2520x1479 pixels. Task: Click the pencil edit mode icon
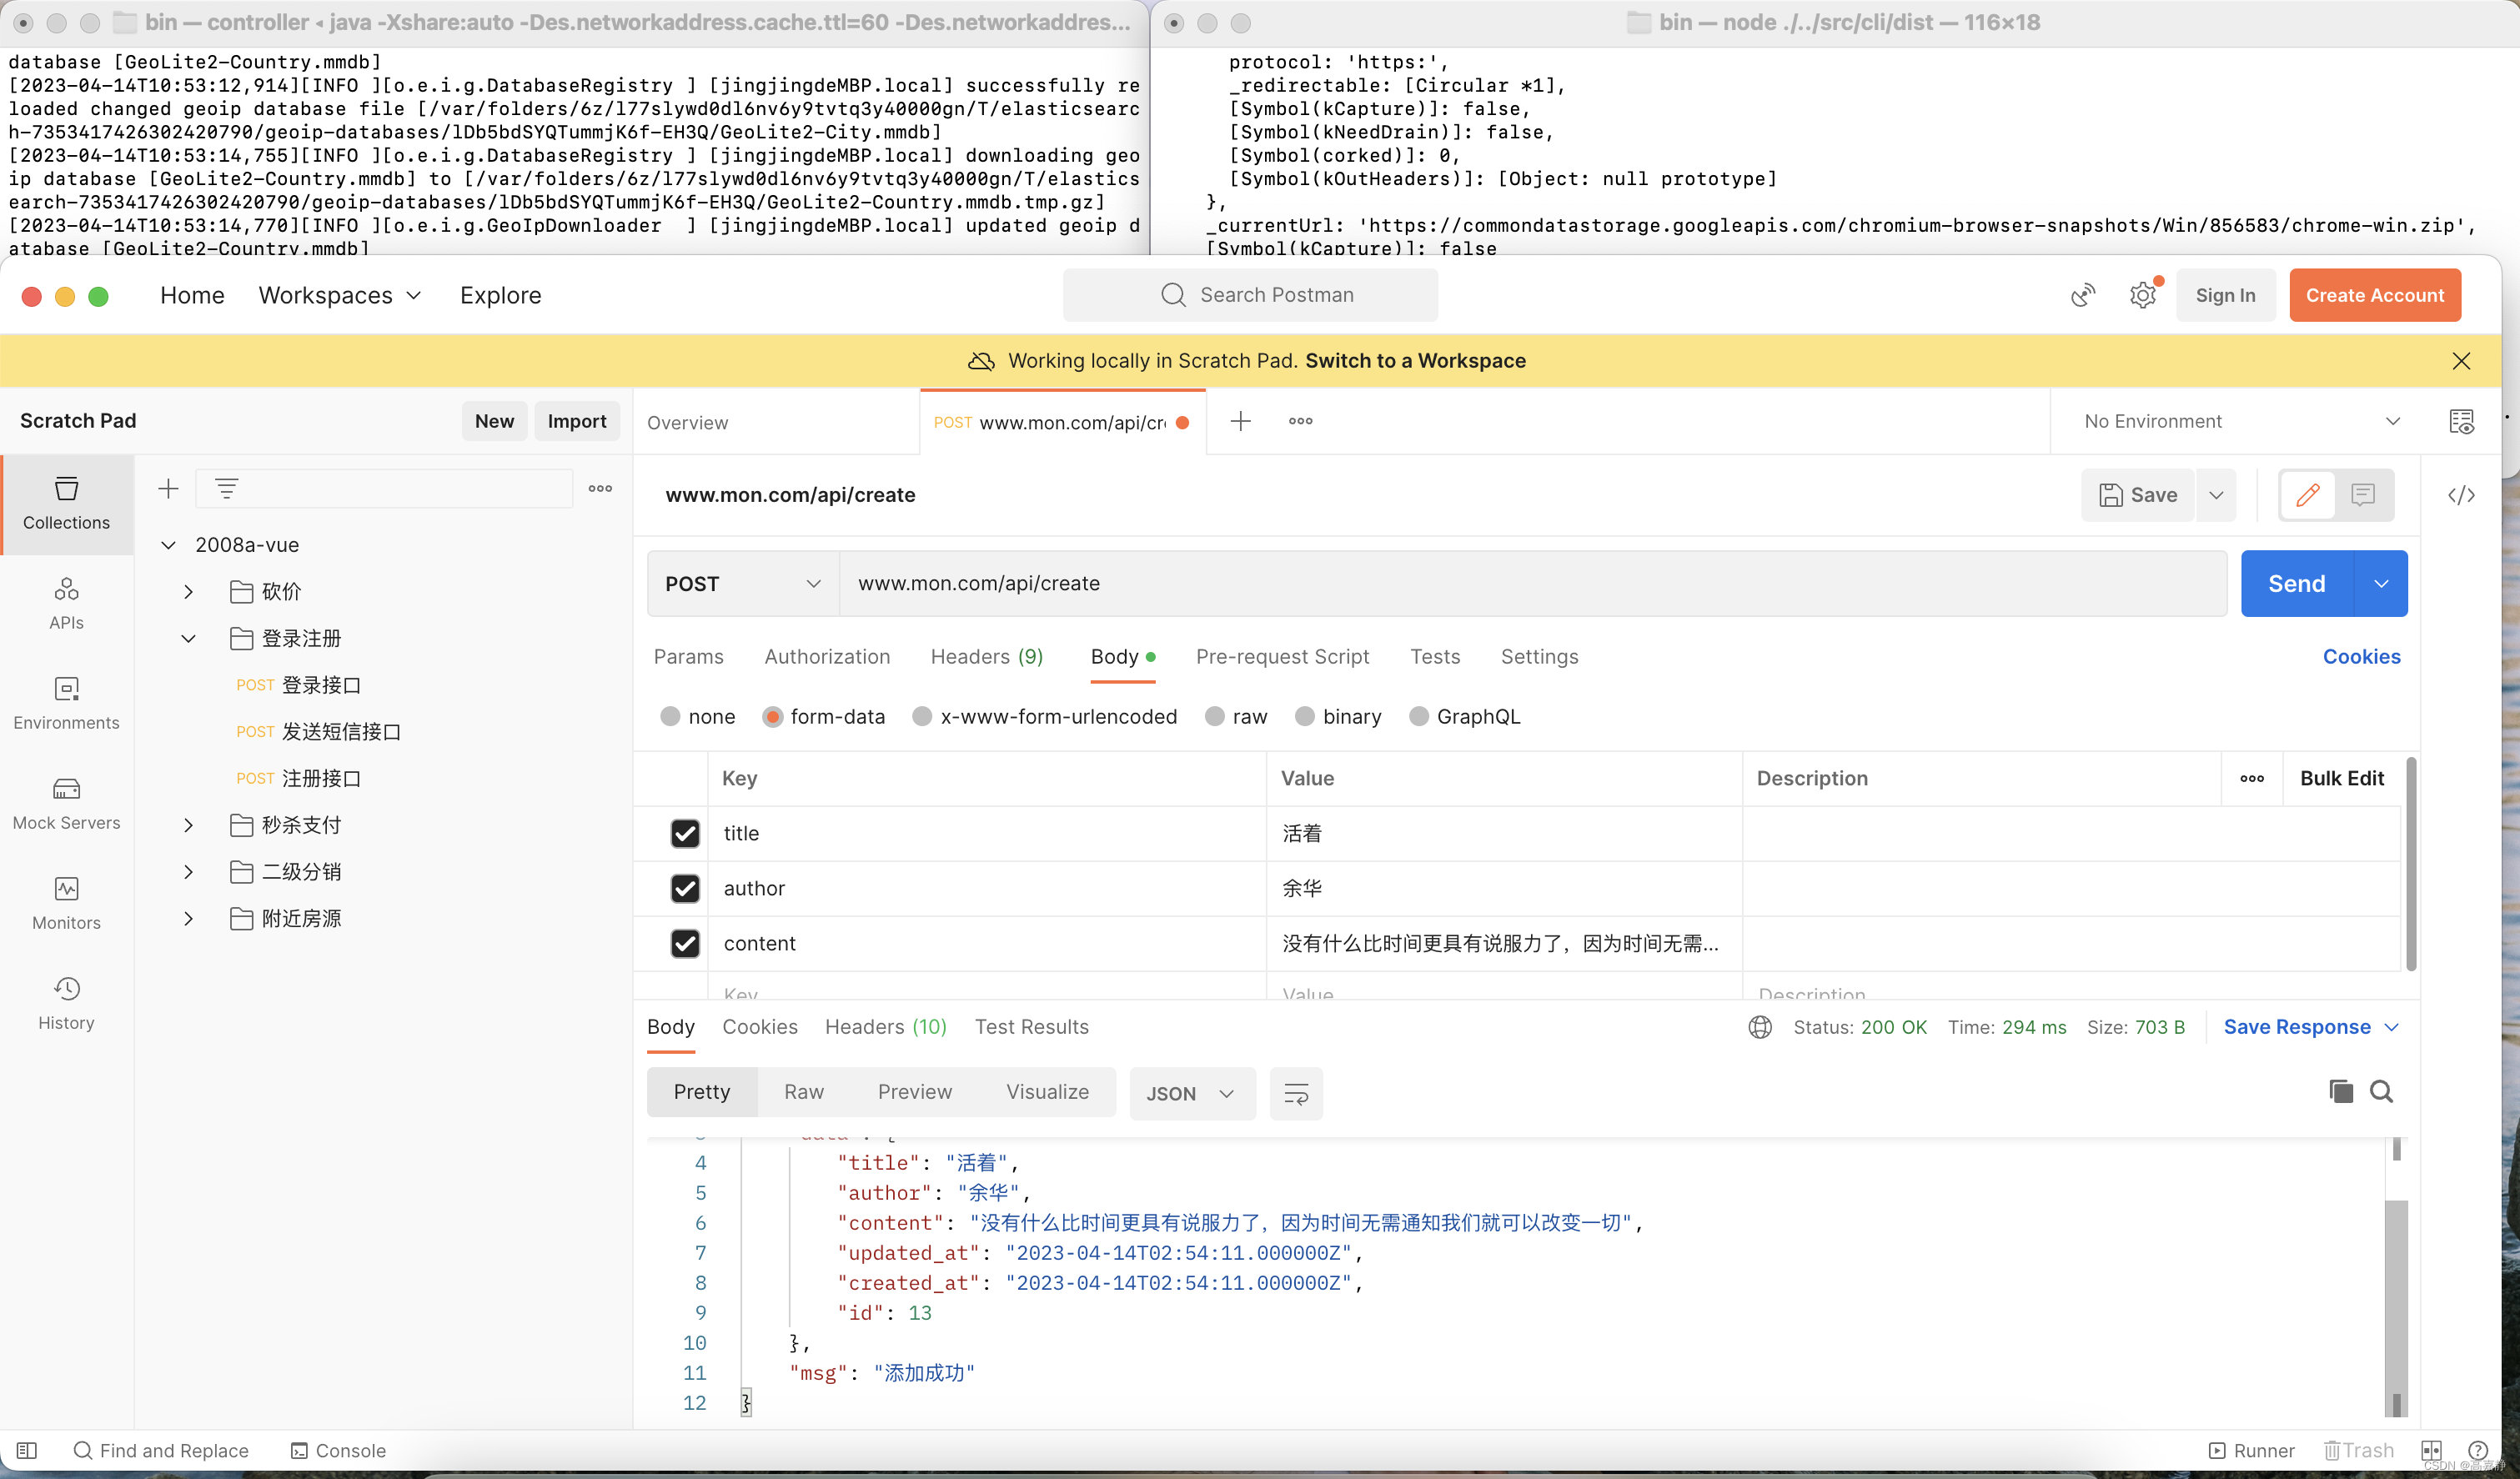pos(2308,495)
